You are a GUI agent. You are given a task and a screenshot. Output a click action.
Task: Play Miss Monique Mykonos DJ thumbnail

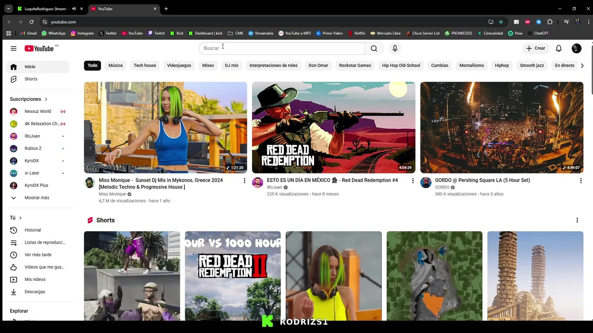point(165,127)
